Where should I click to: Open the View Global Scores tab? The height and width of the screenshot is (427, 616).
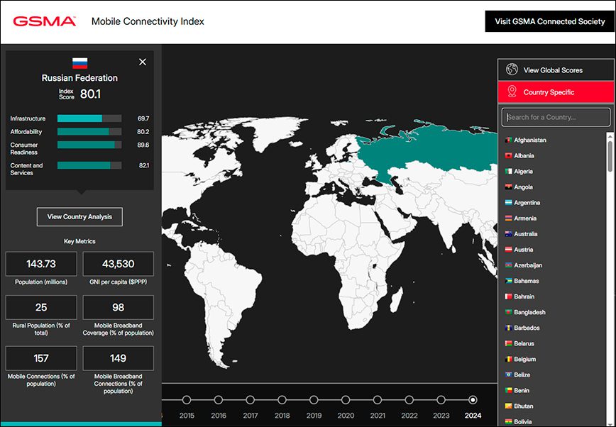point(556,70)
